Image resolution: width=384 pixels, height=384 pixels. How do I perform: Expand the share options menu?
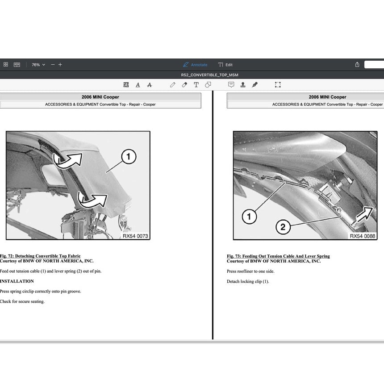[x=357, y=64]
